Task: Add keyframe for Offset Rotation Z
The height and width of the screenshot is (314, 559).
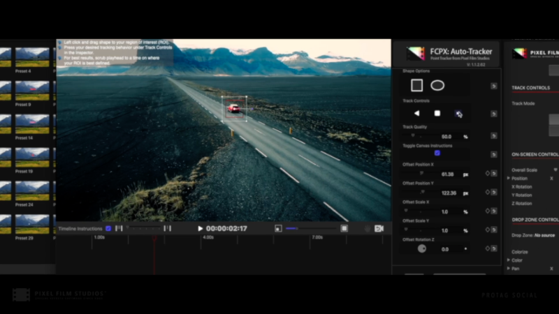Action: [487, 248]
